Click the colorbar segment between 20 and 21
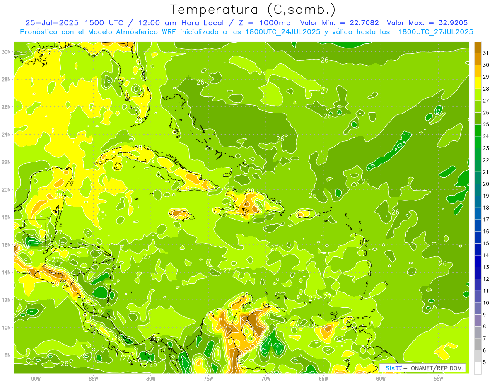Screen dimensions: 497x384 pyautogui.click(x=478, y=178)
